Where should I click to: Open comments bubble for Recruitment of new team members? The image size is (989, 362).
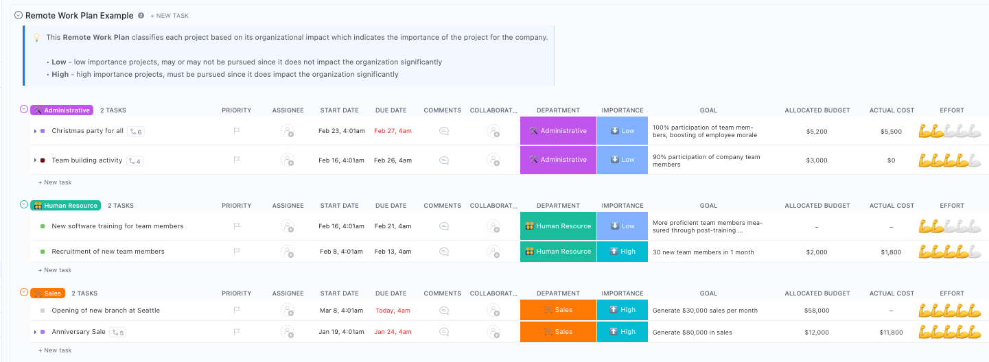[443, 252]
